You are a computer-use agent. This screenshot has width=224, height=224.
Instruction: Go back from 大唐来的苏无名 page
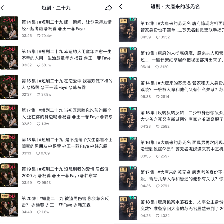point(121,6)
